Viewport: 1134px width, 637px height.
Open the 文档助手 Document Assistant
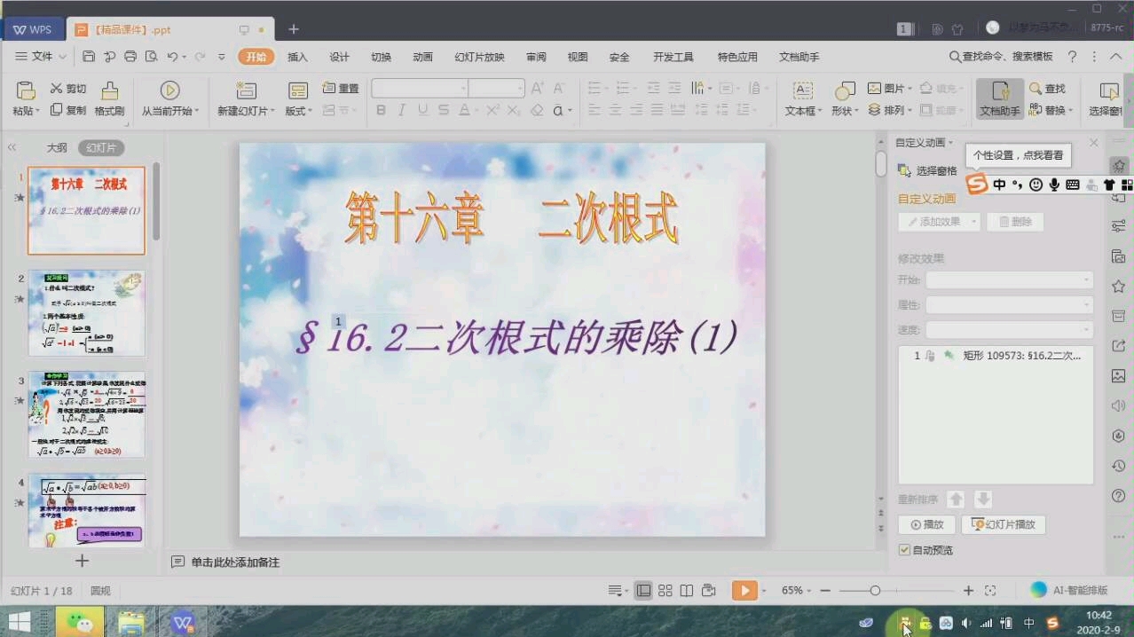pyautogui.click(x=999, y=98)
